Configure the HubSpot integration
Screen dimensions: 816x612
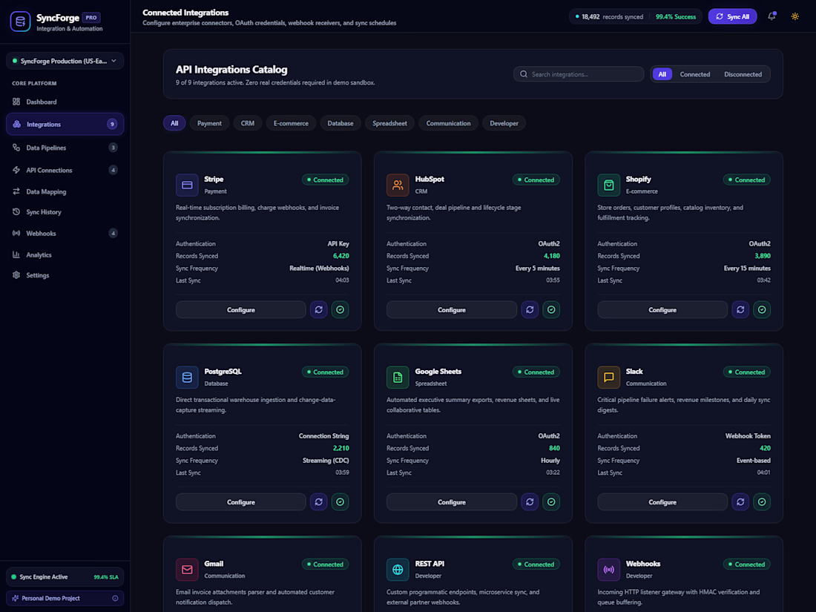click(452, 309)
